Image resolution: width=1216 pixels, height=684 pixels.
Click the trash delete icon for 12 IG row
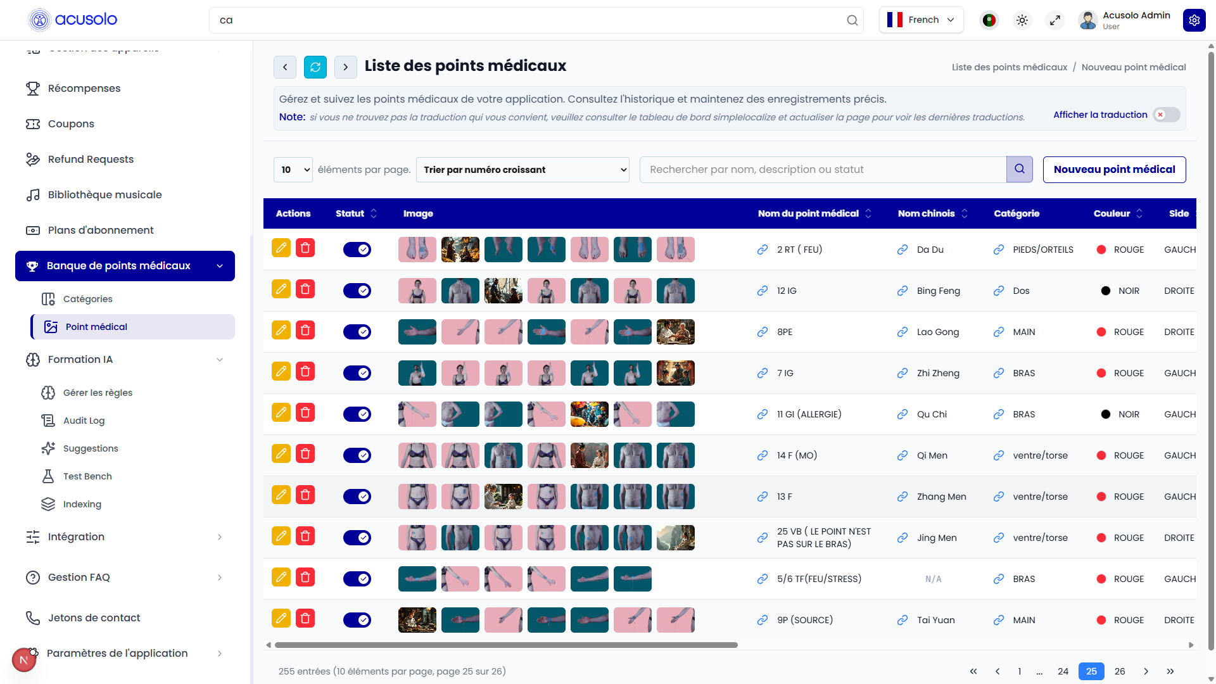coord(305,289)
